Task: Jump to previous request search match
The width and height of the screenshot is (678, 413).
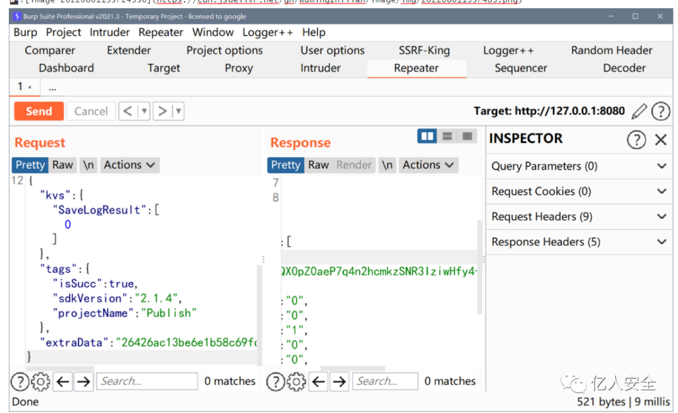Action: coord(63,382)
